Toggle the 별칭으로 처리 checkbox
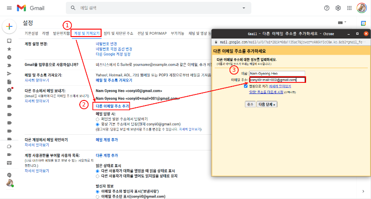Image resolution: width=371 pixels, height=199 pixels. [246, 86]
